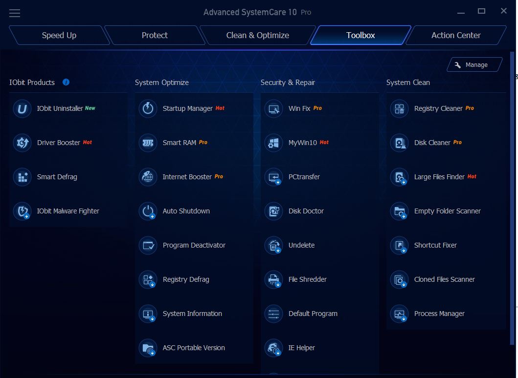The width and height of the screenshot is (518, 378).
Task: Open the File Shredder tool
Action: pos(307,279)
